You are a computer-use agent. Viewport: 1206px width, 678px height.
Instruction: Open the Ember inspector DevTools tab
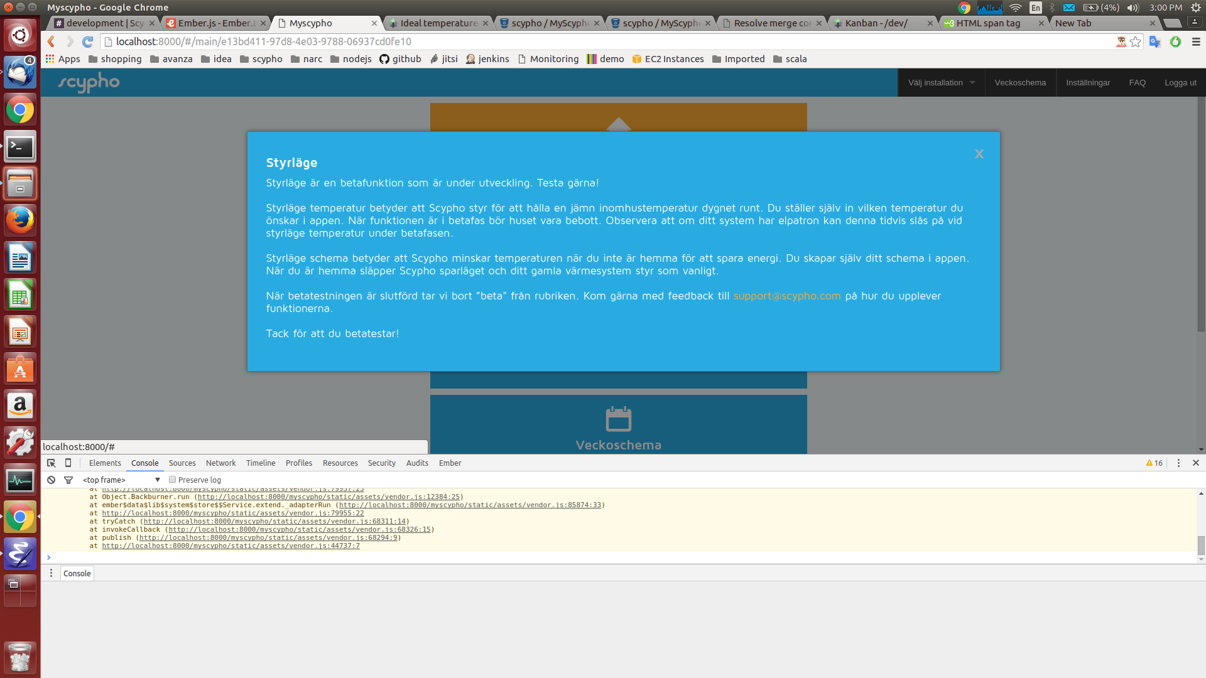pos(450,463)
